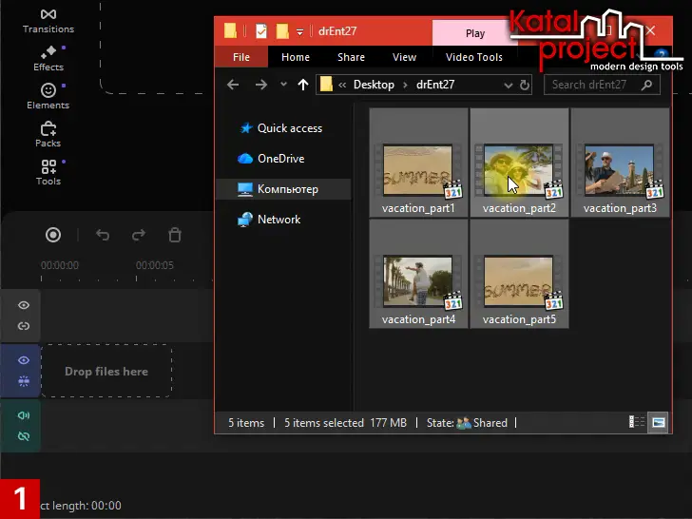Viewport: 692px width, 519px height.
Task: Open the Video Tools ribbon tab
Action: click(473, 57)
